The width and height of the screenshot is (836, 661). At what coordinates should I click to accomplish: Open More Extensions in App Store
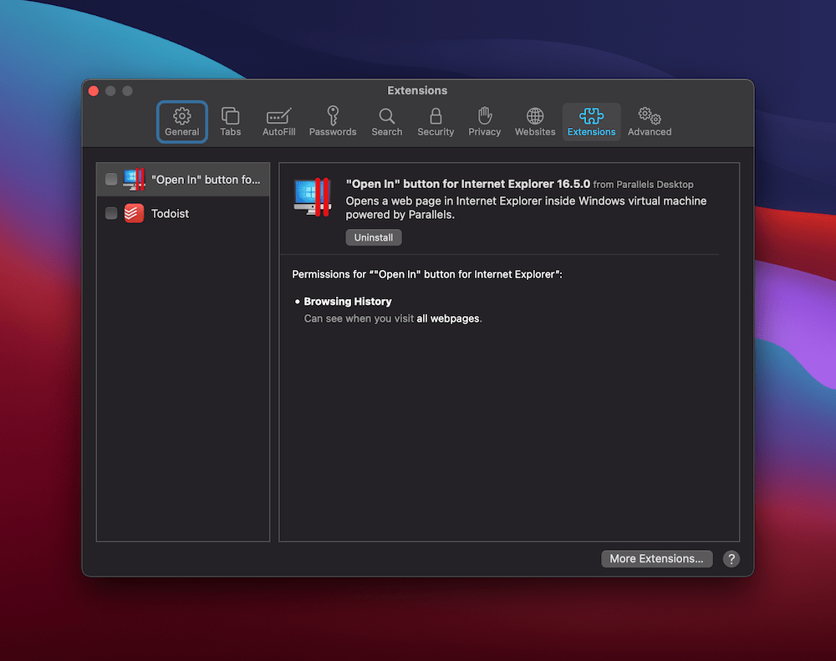(656, 559)
